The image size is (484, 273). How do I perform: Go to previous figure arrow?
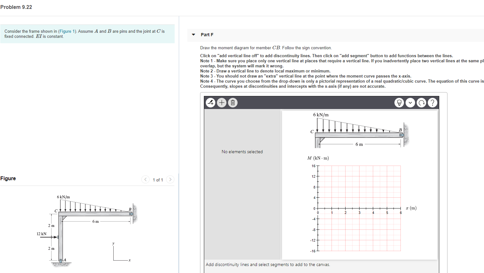[145, 180]
